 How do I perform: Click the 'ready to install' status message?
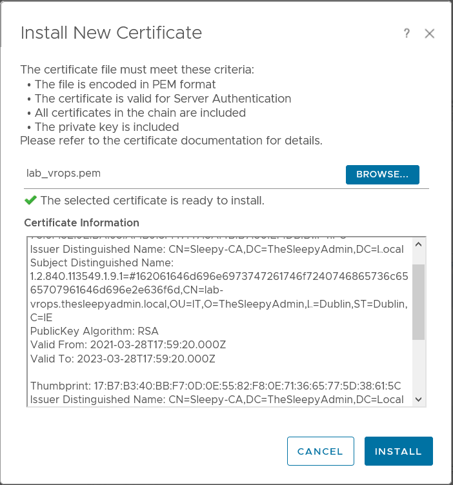click(x=152, y=201)
